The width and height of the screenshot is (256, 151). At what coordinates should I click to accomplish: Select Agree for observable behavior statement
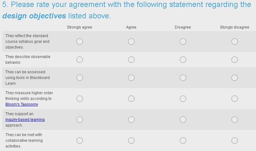[x=131, y=60]
